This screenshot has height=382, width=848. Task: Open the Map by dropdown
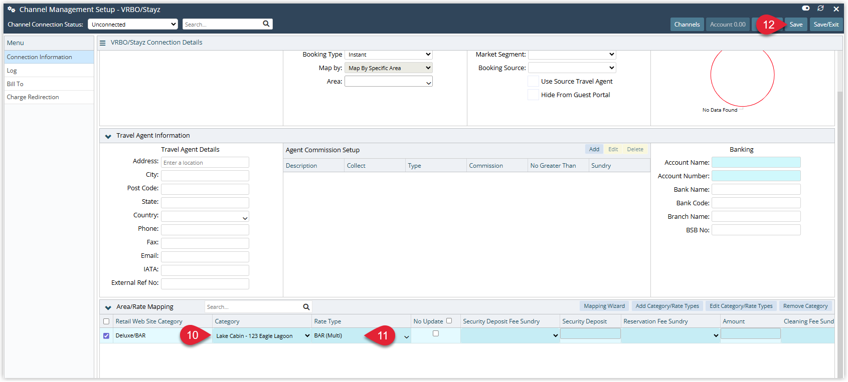(x=389, y=68)
